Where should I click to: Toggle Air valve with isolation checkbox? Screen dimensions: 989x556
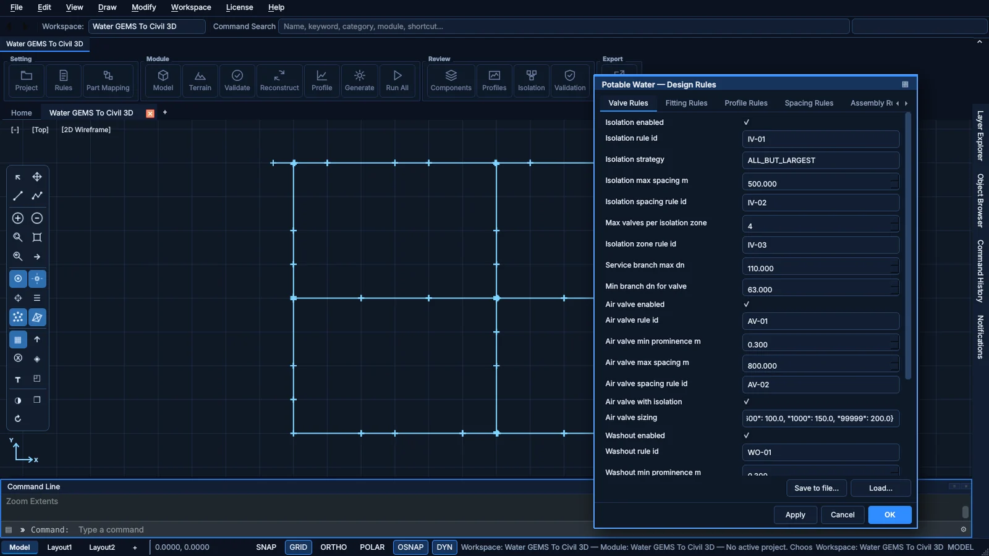click(746, 402)
